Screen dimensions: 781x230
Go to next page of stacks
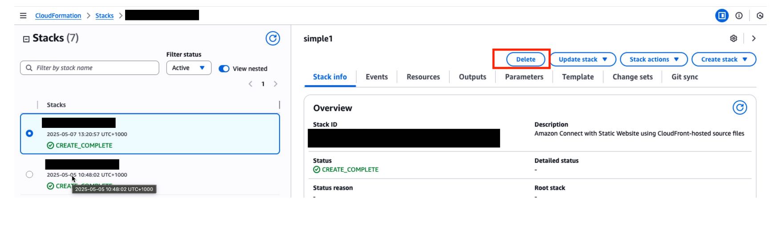tap(276, 84)
